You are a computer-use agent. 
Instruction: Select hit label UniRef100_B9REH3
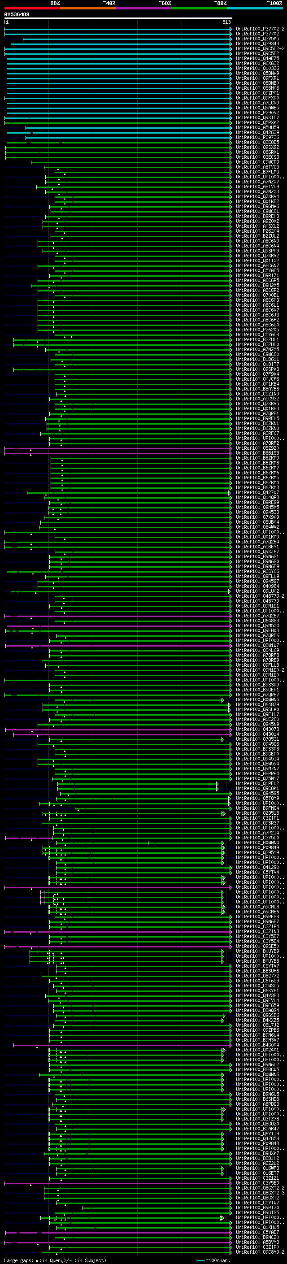point(257,217)
